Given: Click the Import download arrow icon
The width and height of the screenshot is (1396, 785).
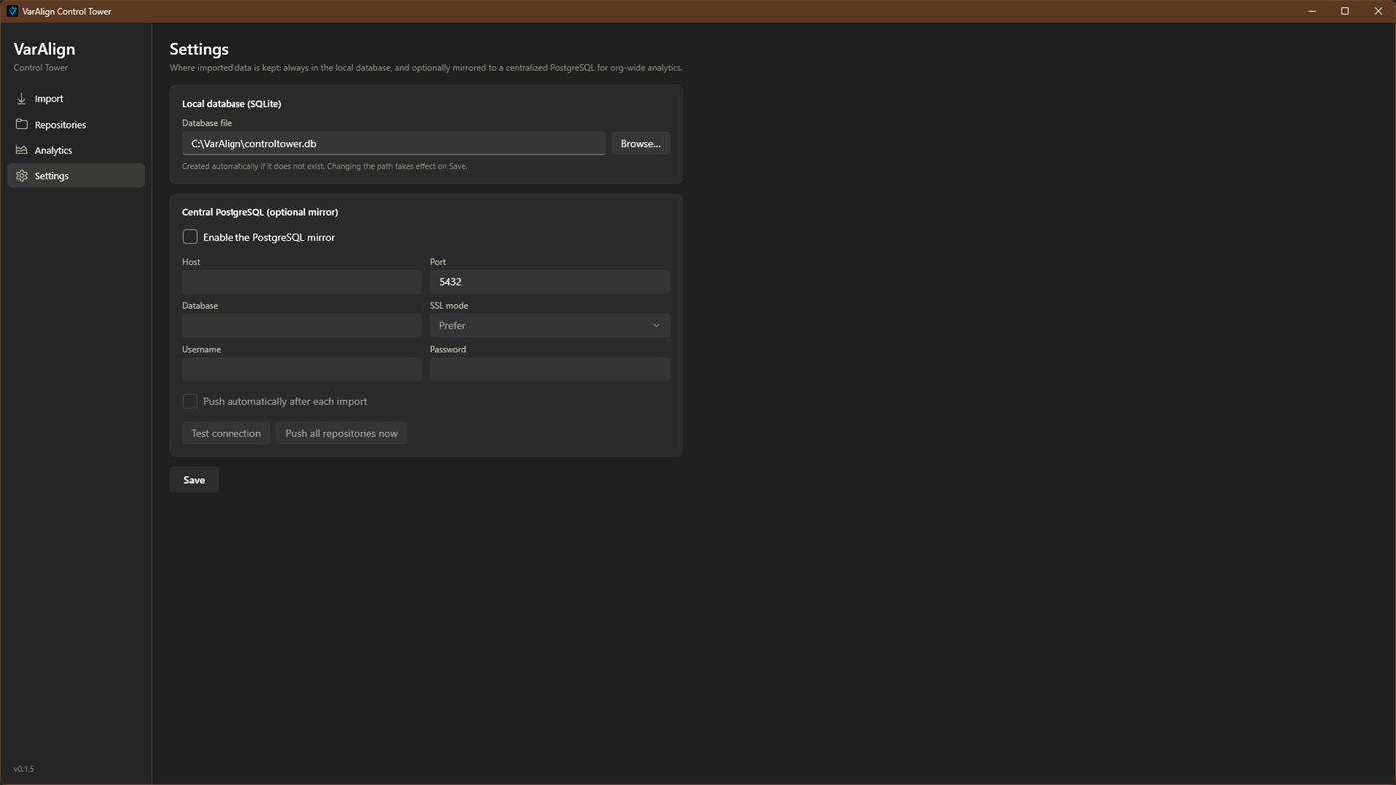Looking at the screenshot, I should [x=21, y=99].
